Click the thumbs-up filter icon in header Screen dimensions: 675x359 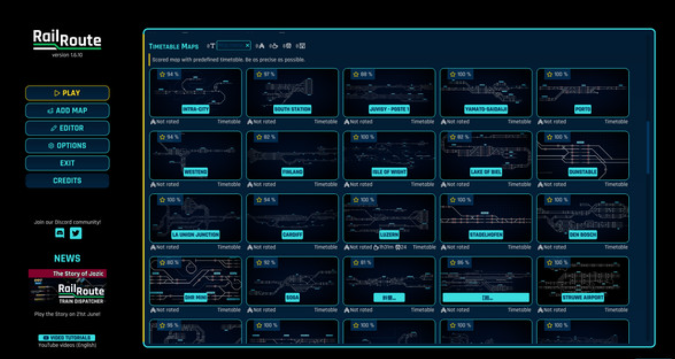pyautogui.click(x=274, y=46)
